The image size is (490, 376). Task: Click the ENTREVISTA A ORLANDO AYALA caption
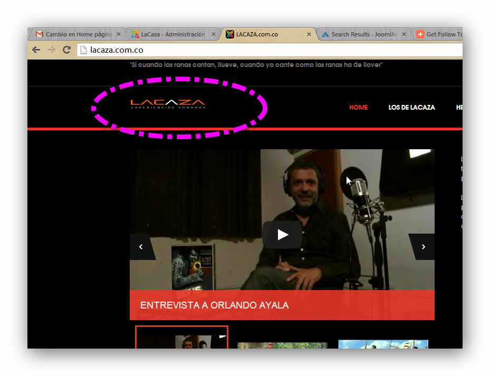(214, 305)
